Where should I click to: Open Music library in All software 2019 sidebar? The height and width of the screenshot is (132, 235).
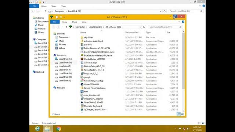coord(61,41)
